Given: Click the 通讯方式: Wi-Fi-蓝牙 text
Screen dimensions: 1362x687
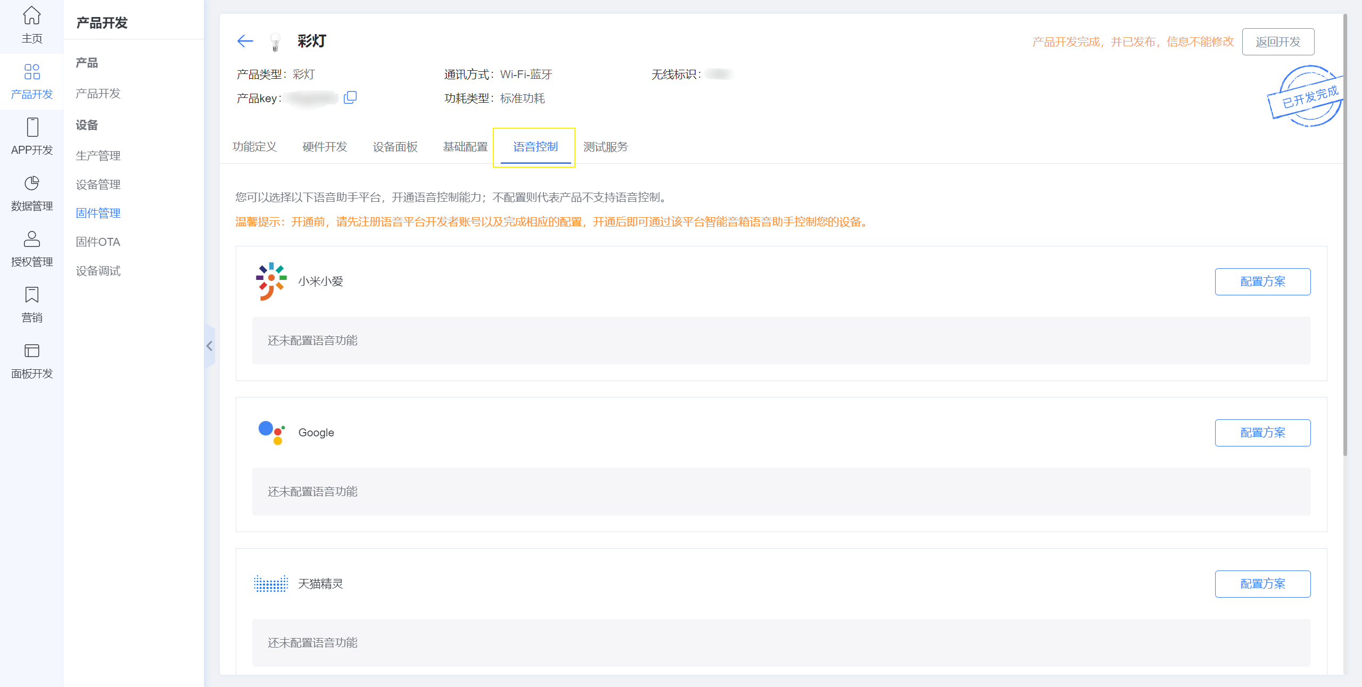Looking at the screenshot, I should coord(498,75).
